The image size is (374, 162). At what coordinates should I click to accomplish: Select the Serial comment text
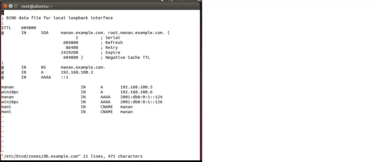point(112,38)
